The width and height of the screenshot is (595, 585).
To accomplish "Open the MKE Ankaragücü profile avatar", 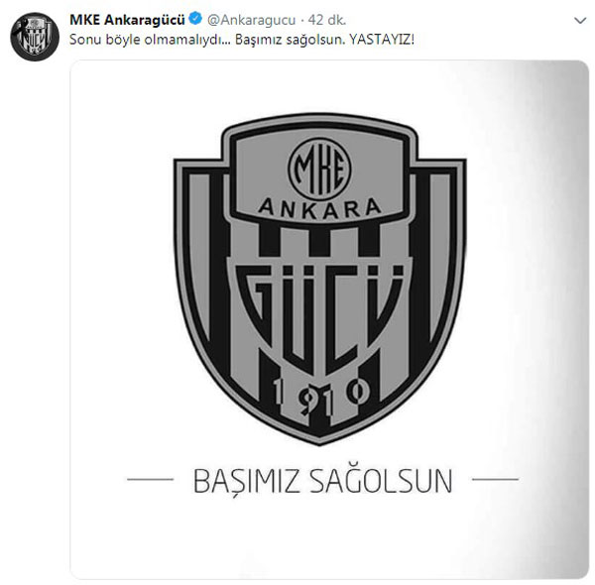I will (x=35, y=37).
